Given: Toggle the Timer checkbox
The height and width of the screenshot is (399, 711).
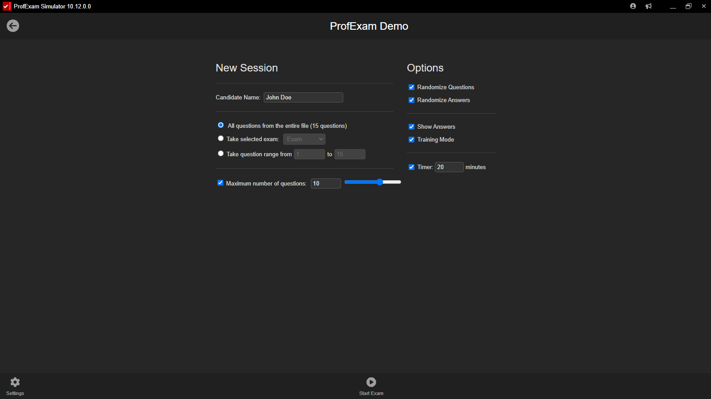Looking at the screenshot, I should (x=411, y=167).
